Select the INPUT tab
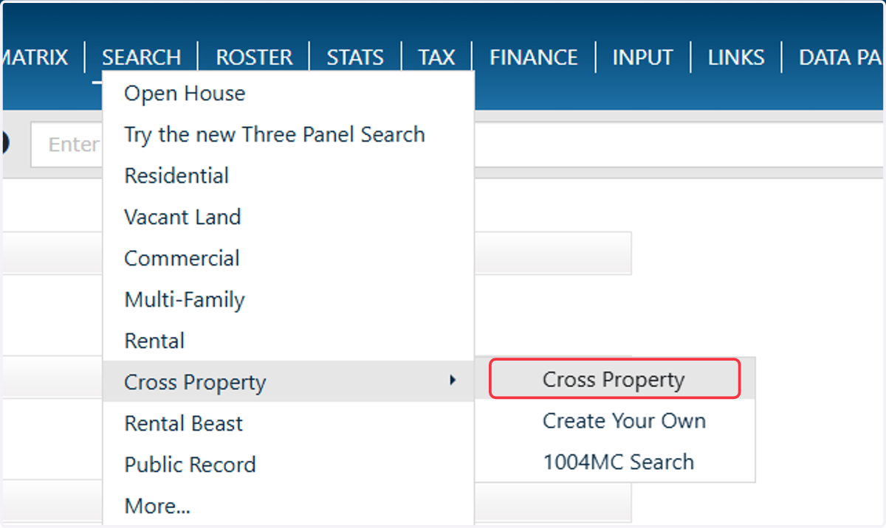Screen dimensions: 886x528 (x=642, y=58)
